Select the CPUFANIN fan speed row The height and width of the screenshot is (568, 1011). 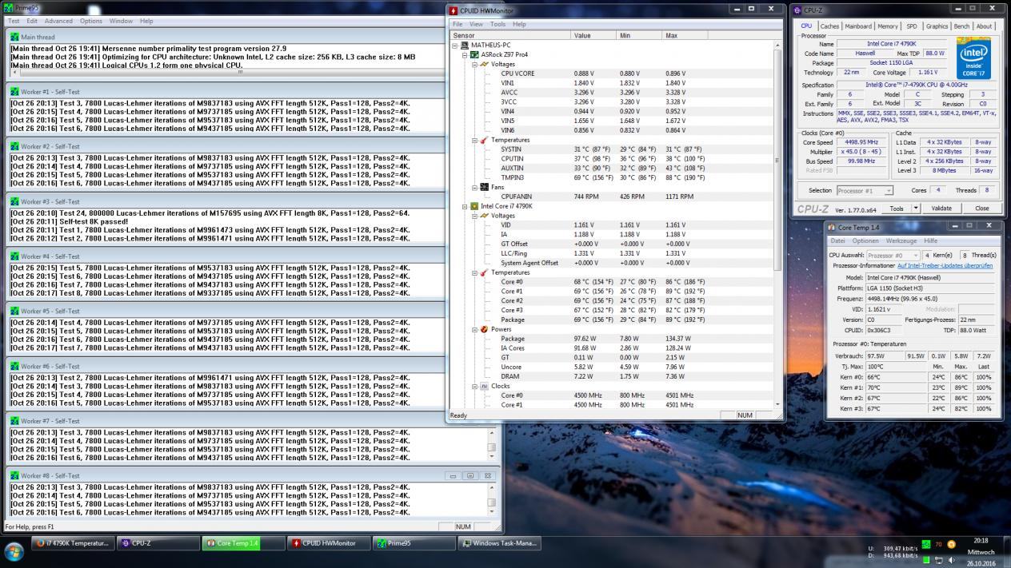pyautogui.click(x=613, y=197)
